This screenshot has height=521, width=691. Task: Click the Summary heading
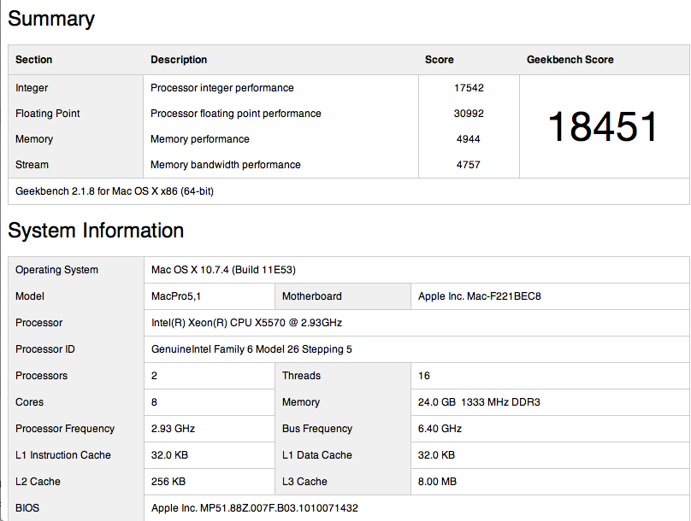pyautogui.click(x=51, y=20)
